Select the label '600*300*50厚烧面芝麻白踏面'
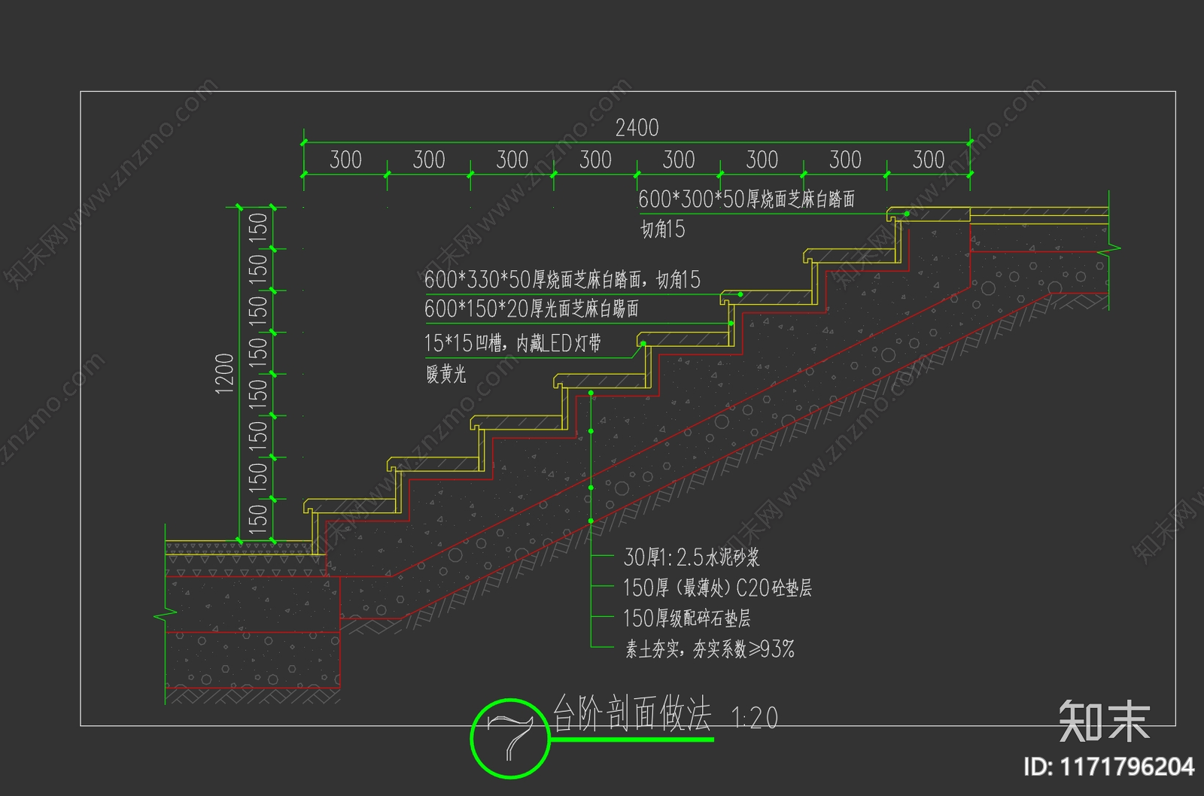Viewport: 1204px width, 796px height. 746,199
